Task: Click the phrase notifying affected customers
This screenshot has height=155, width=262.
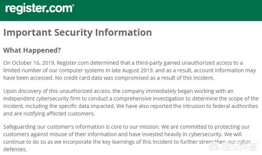Action: click(x=59, y=114)
